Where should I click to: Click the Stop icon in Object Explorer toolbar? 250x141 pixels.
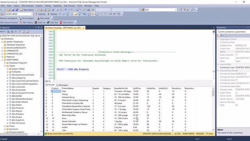point(16,31)
